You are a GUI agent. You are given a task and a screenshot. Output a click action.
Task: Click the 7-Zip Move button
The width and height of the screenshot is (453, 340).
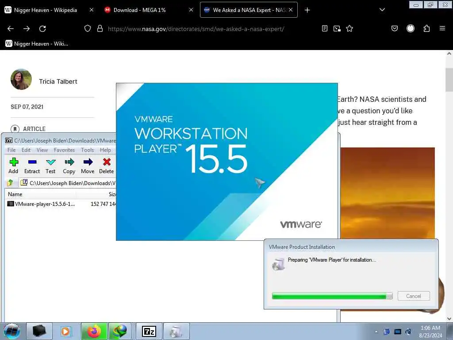(x=88, y=166)
